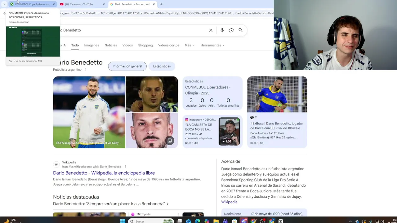Screen dimensions: 397x223
Task: Click the X source icon on the Boca card
Action: click(x=252, y=117)
